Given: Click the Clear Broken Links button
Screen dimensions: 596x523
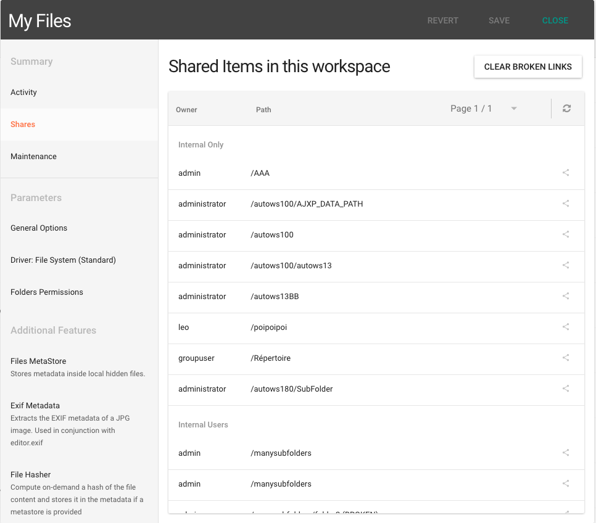Looking at the screenshot, I should [528, 67].
